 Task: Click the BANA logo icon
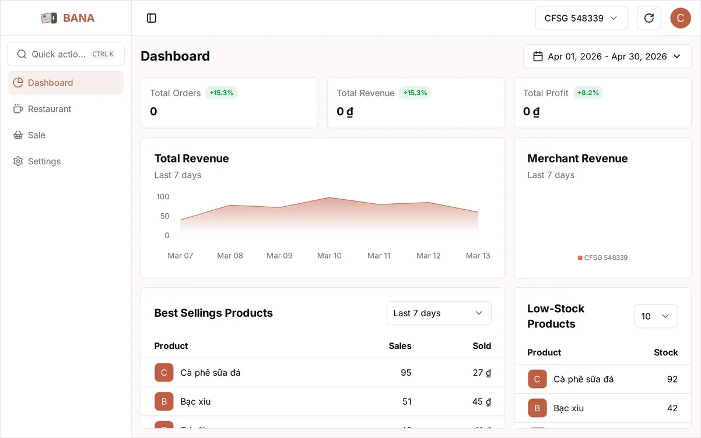click(49, 18)
